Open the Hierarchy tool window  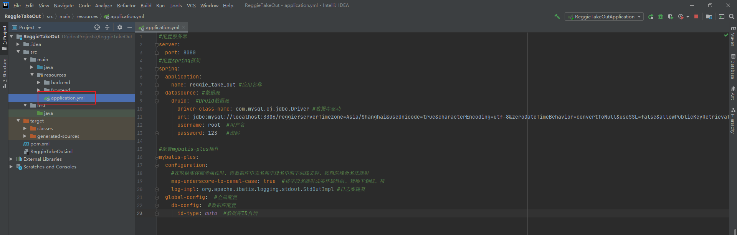coord(733,121)
